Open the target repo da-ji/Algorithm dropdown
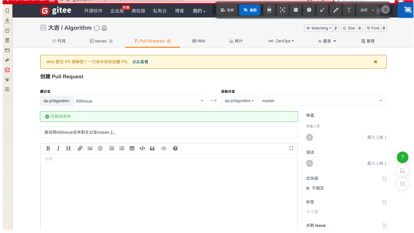Image resolution: width=414 pixels, height=233 pixels. [x=239, y=101]
